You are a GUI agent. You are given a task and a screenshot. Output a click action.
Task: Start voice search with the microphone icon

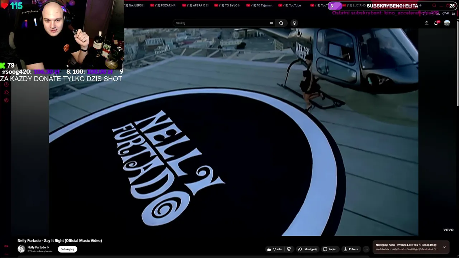point(294,23)
